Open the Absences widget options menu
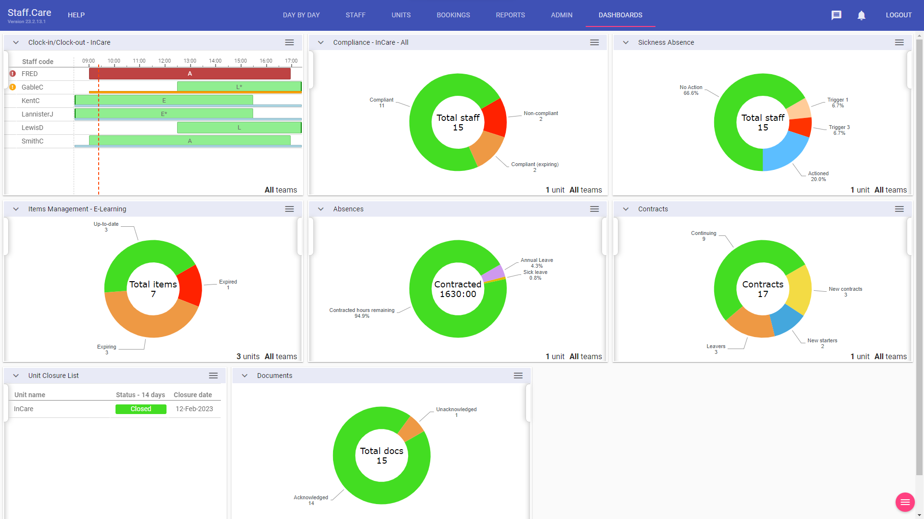This screenshot has width=924, height=519. 594,209
